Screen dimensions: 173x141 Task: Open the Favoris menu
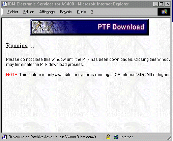[x=66, y=12]
